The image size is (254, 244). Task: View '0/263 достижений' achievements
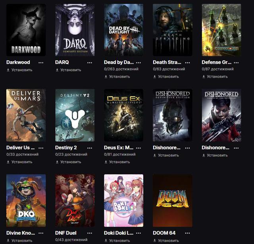pos(121,69)
